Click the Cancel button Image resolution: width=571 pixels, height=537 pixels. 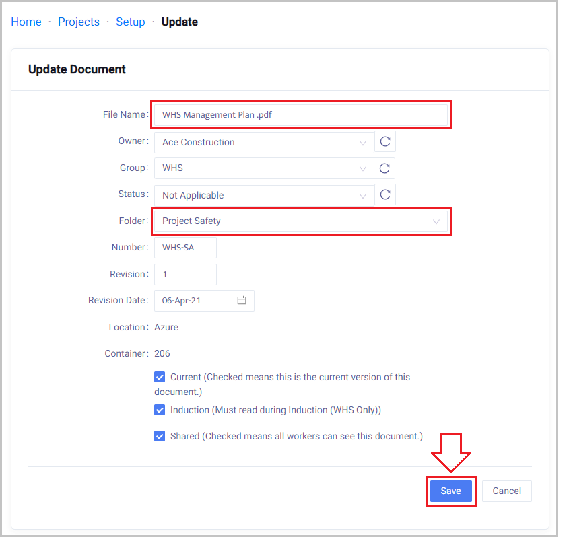(x=506, y=491)
